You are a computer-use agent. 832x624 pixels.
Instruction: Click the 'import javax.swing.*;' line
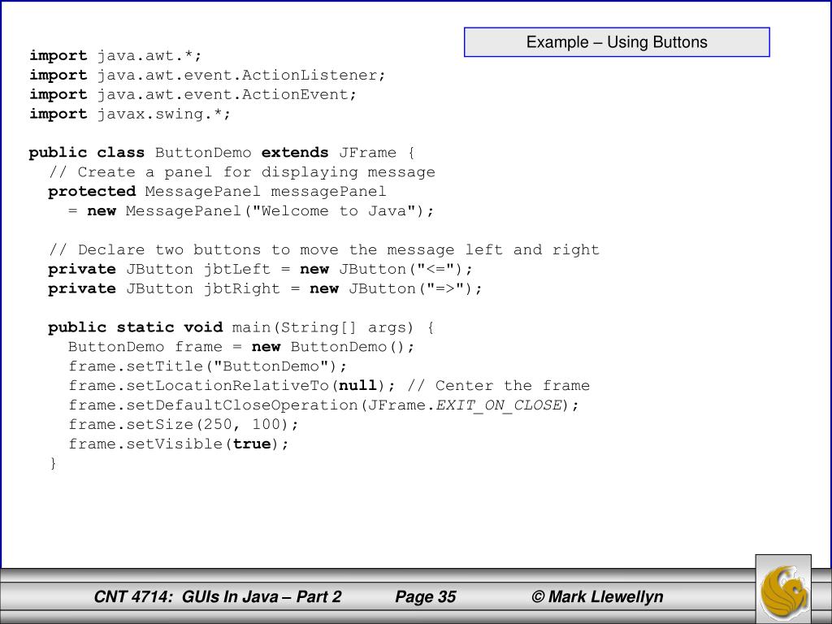pos(130,114)
